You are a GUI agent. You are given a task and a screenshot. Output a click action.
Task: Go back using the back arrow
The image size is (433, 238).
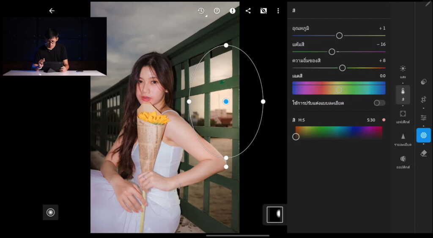click(x=52, y=11)
